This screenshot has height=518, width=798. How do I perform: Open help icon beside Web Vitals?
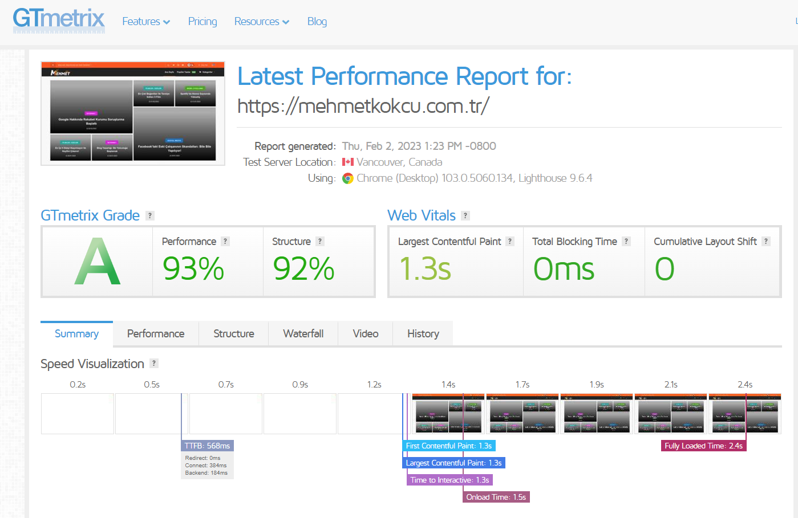coord(465,215)
